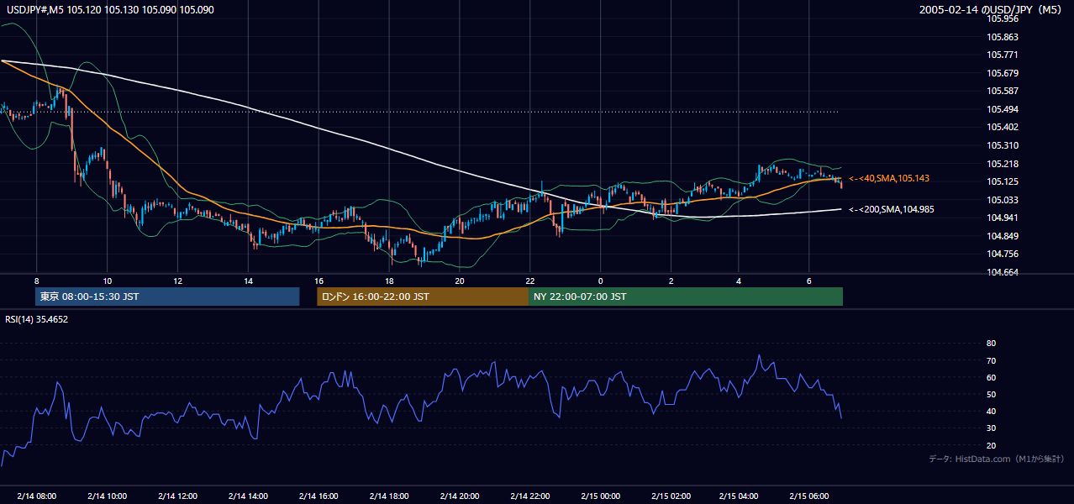This screenshot has width=1074, height=504.
Task: Select the London 16:00-22:00 JST session bar
Action: pos(423,297)
